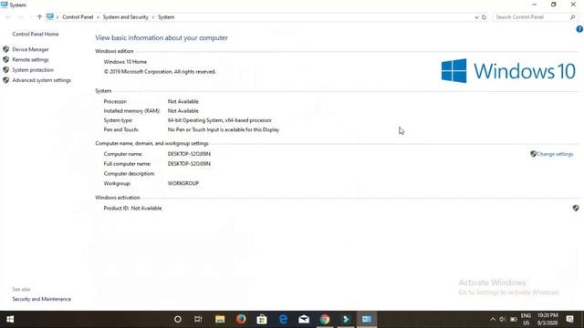Click the 'Windows 10 Home' edition text
The image size is (584, 328).
(x=125, y=62)
